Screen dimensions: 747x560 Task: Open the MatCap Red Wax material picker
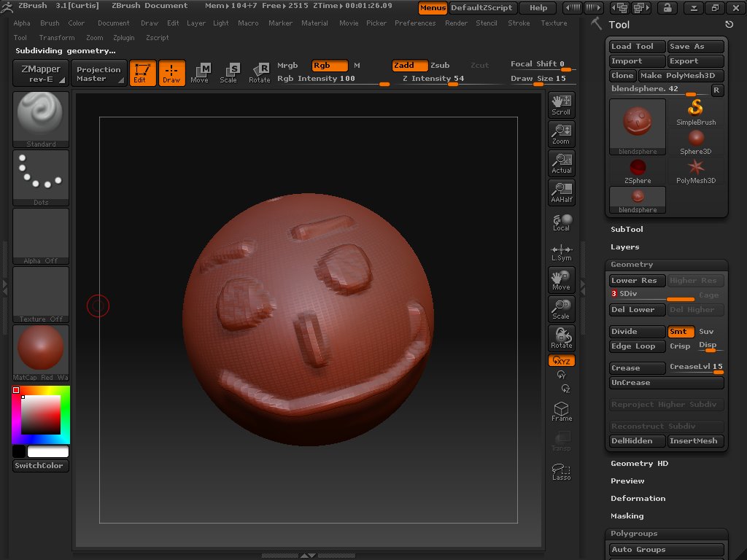tap(41, 353)
